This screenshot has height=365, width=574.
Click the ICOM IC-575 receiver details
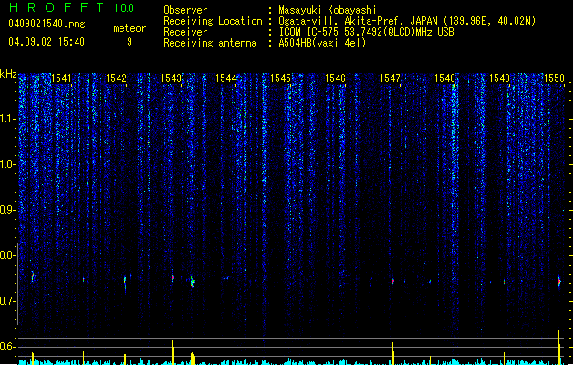point(366,32)
